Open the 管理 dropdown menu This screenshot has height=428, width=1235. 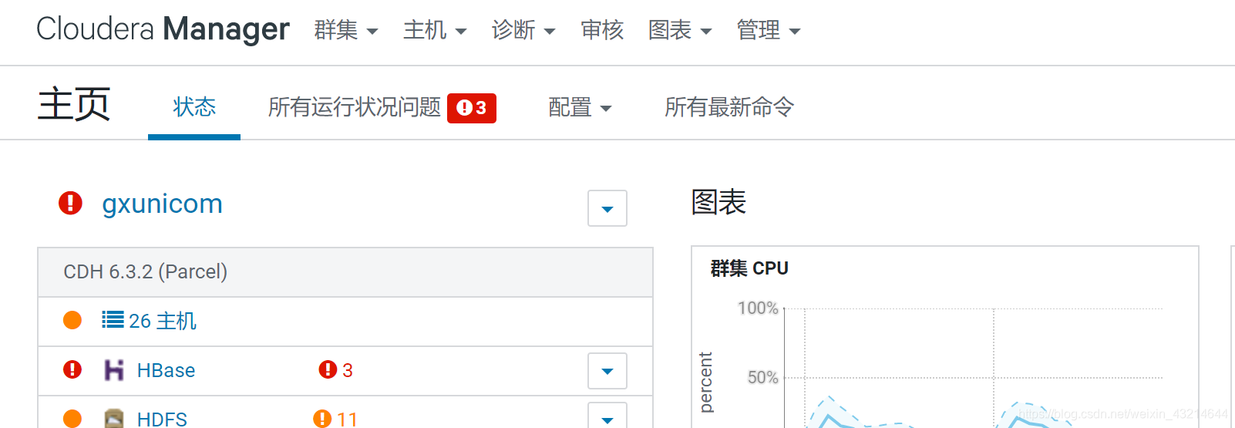click(x=769, y=30)
